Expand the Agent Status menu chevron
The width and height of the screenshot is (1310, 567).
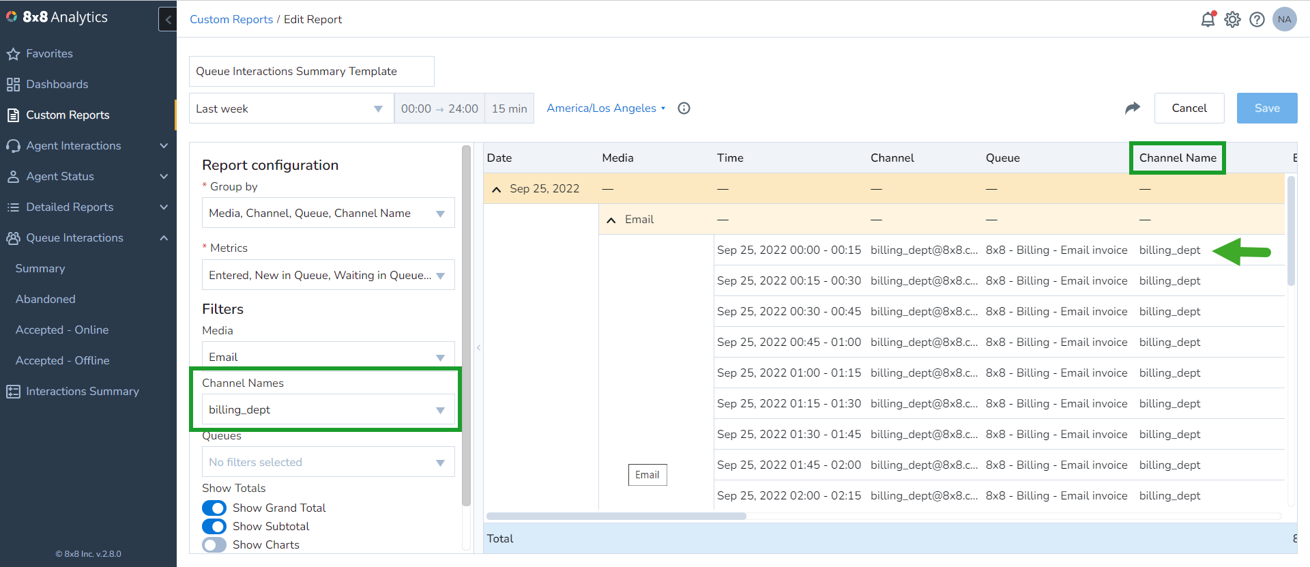[x=164, y=177]
